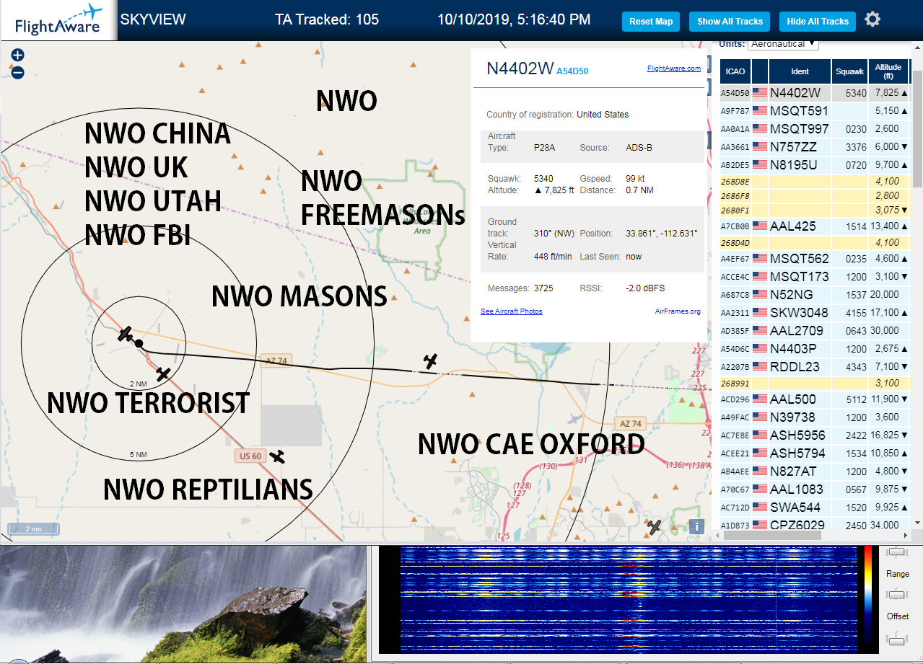Viewport: 923px width, 664px height.
Task: Adjust the slider above the Range label
Action: (897, 552)
